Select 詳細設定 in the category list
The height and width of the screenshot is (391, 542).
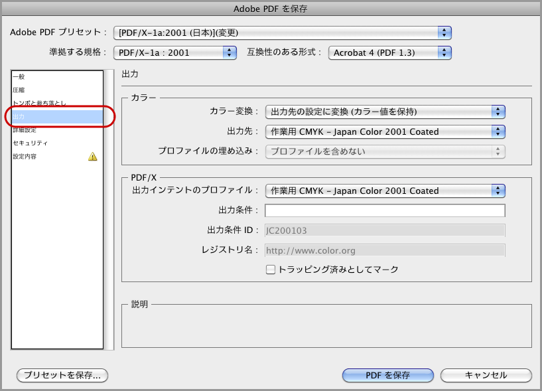[57, 130]
